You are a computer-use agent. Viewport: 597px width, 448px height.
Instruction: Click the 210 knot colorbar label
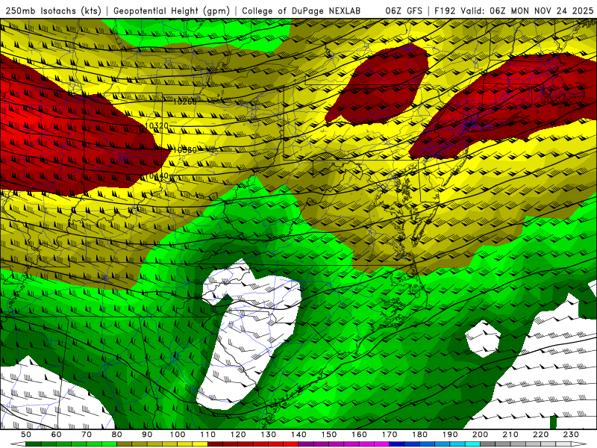point(510,435)
